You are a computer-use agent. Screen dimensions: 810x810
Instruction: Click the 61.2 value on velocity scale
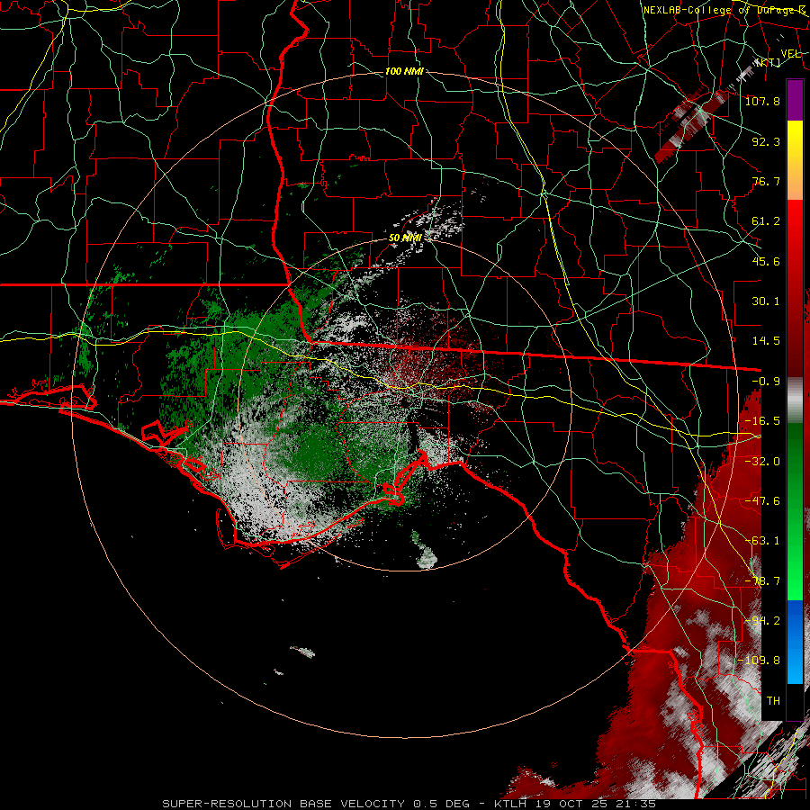766,221
